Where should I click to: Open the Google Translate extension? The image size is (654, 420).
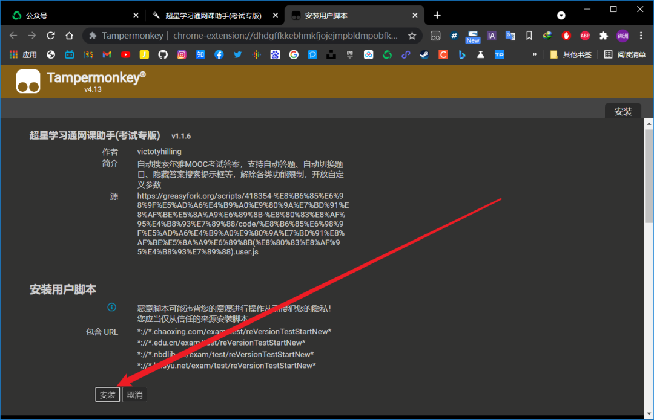pos(510,36)
